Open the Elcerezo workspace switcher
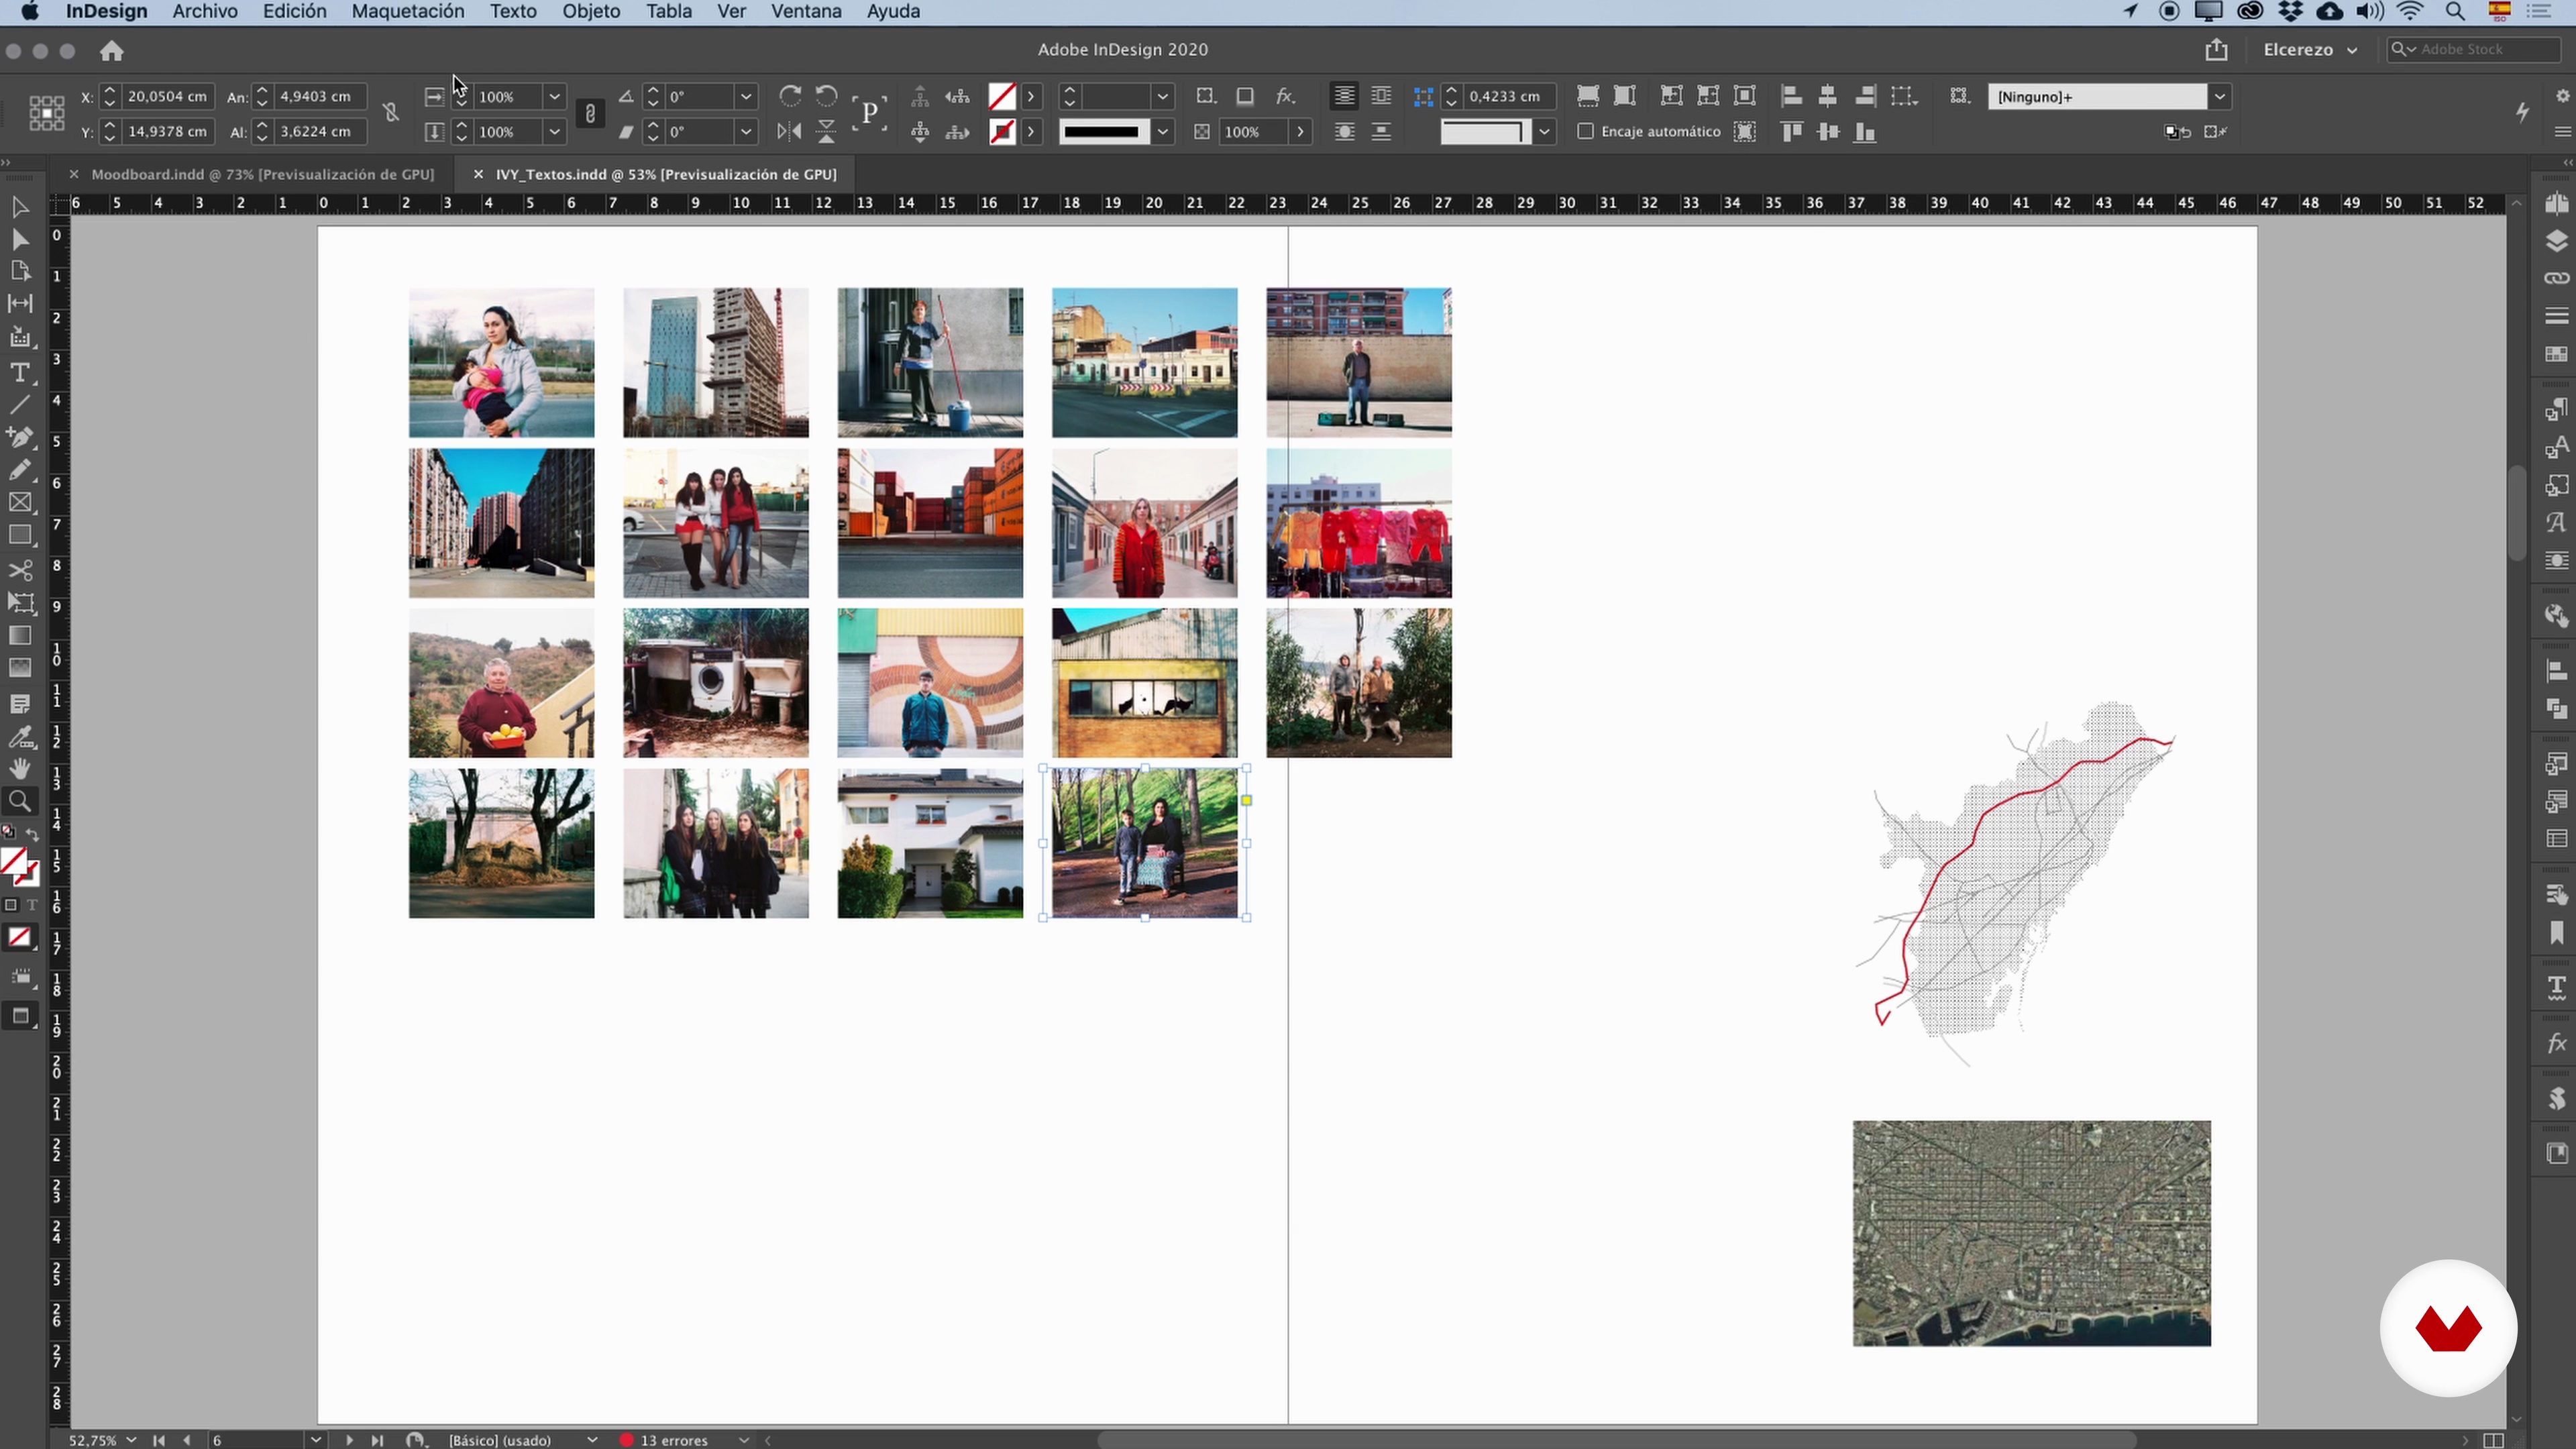The width and height of the screenshot is (2576, 1449). pos(2310,50)
